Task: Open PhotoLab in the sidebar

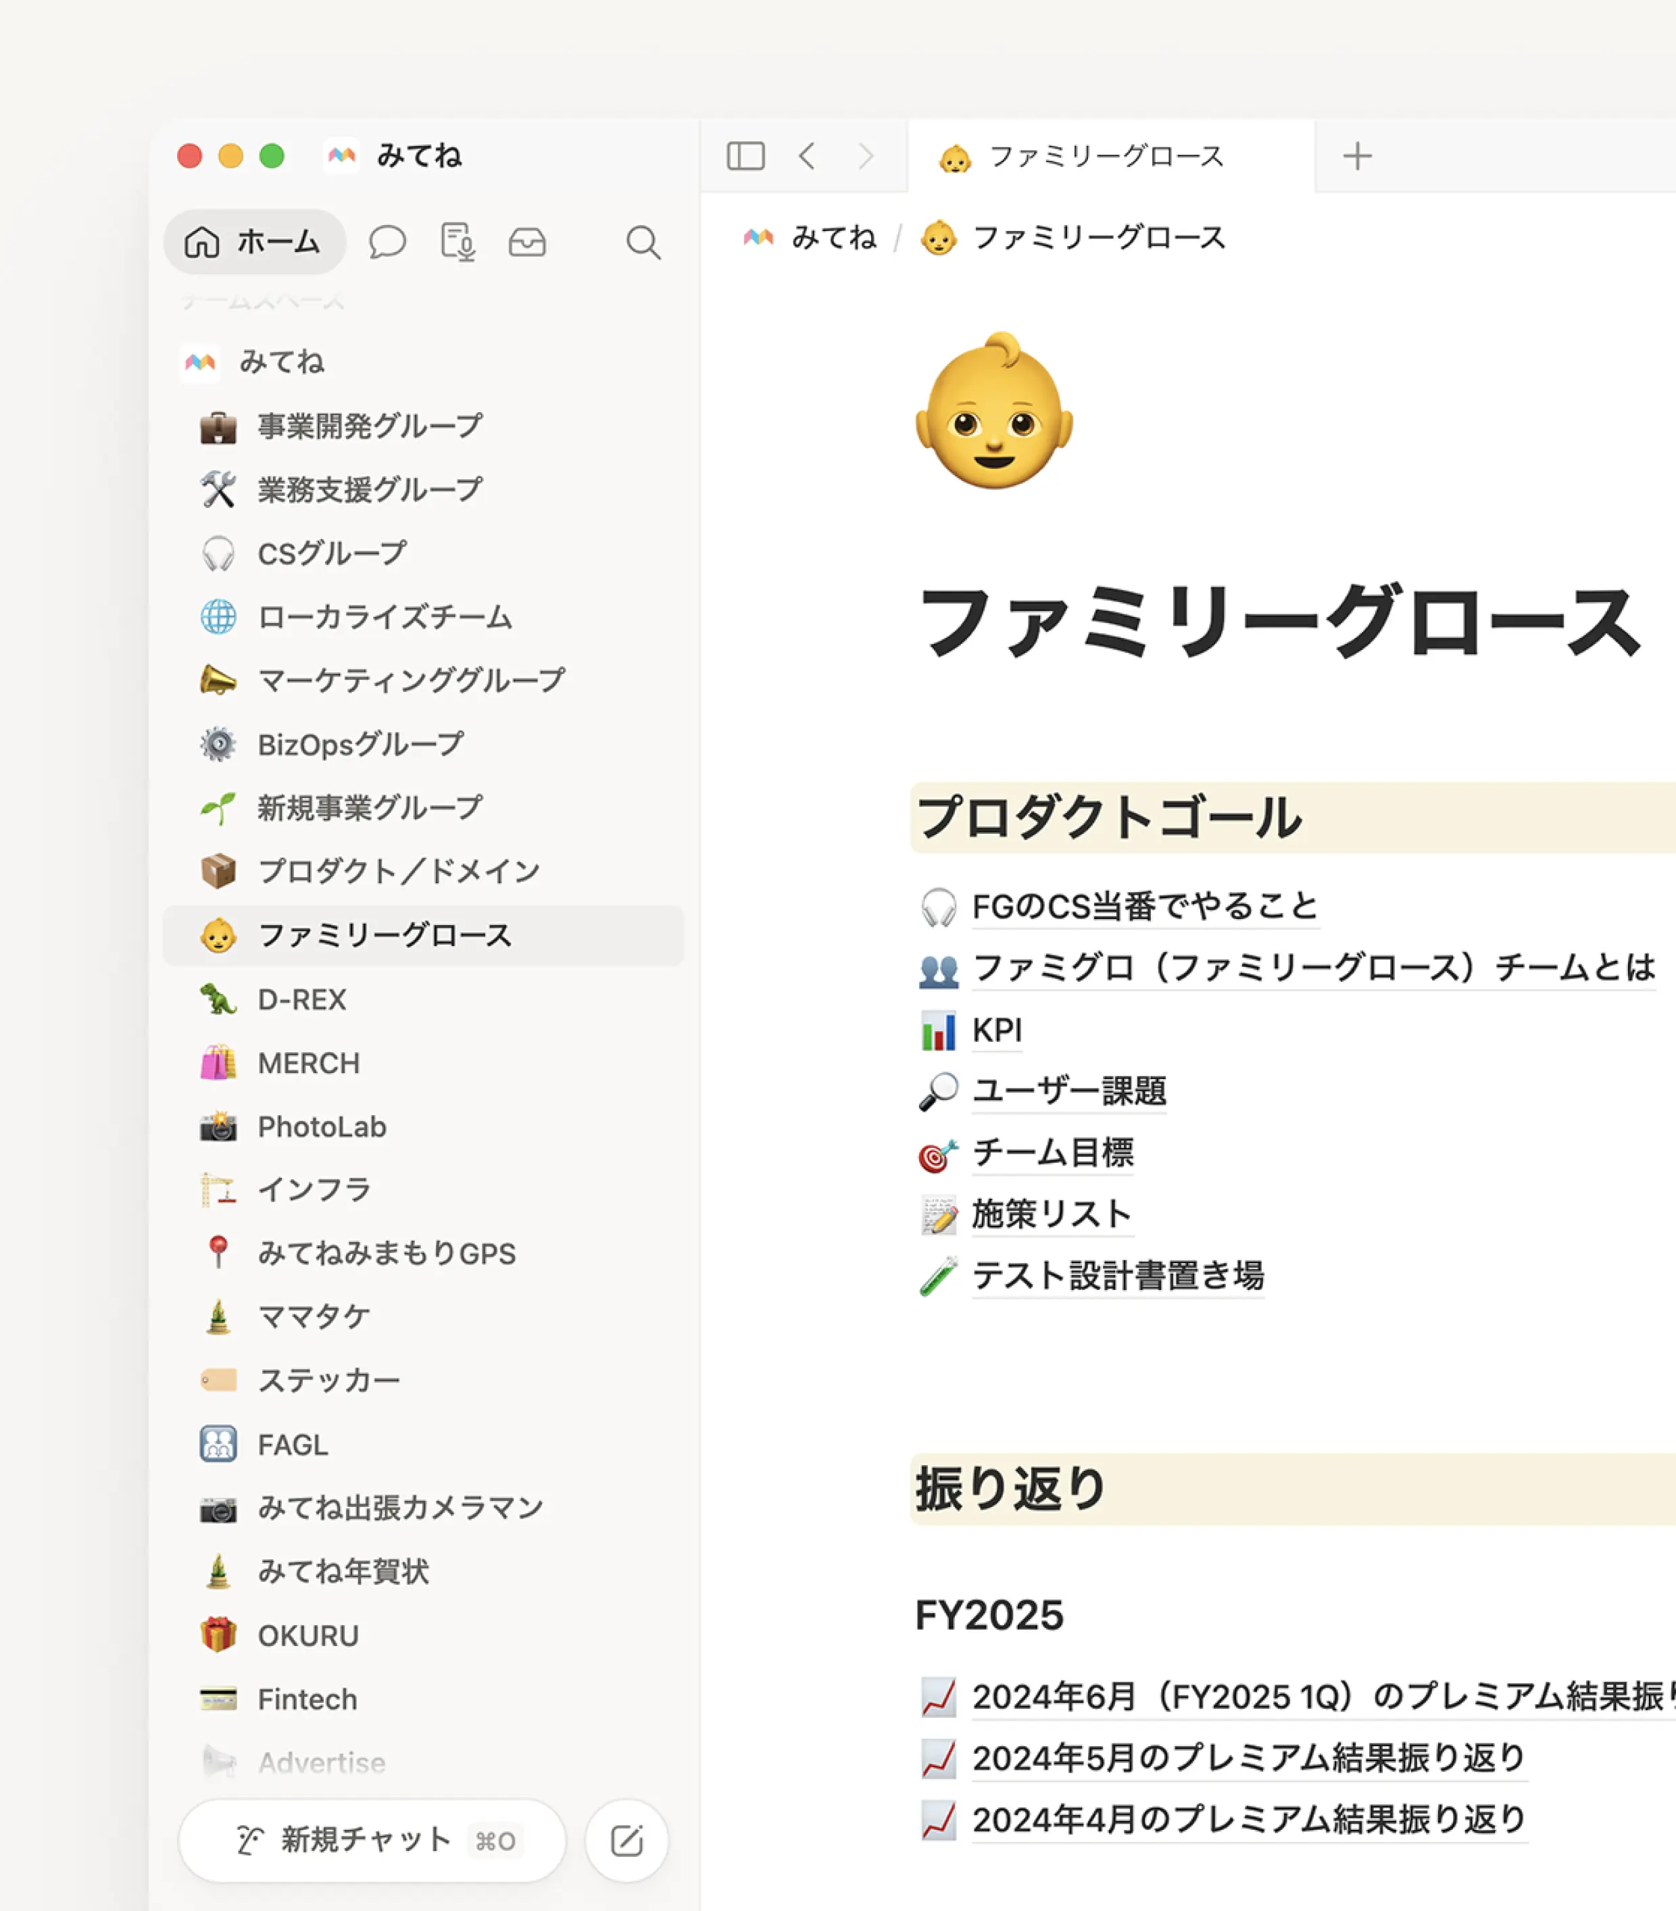Action: click(423, 1126)
